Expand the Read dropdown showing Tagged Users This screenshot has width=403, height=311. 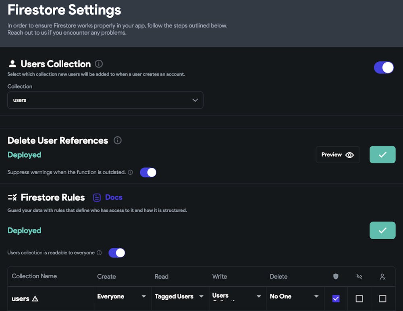(179, 296)
